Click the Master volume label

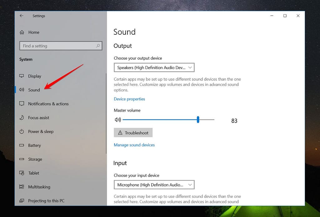(127, 110)
